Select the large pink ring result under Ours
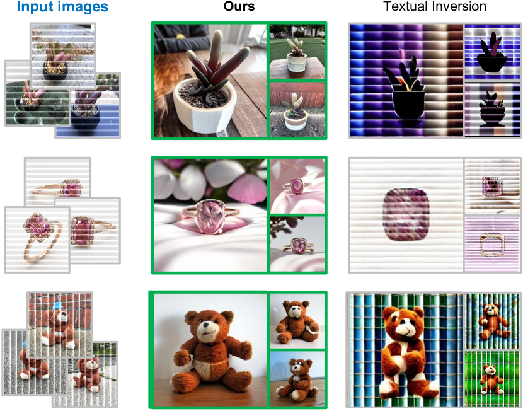 pyautogui.click(x=210, y=215)
